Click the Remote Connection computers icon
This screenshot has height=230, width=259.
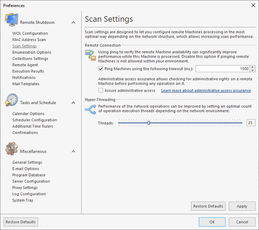[x=91, y=55]
